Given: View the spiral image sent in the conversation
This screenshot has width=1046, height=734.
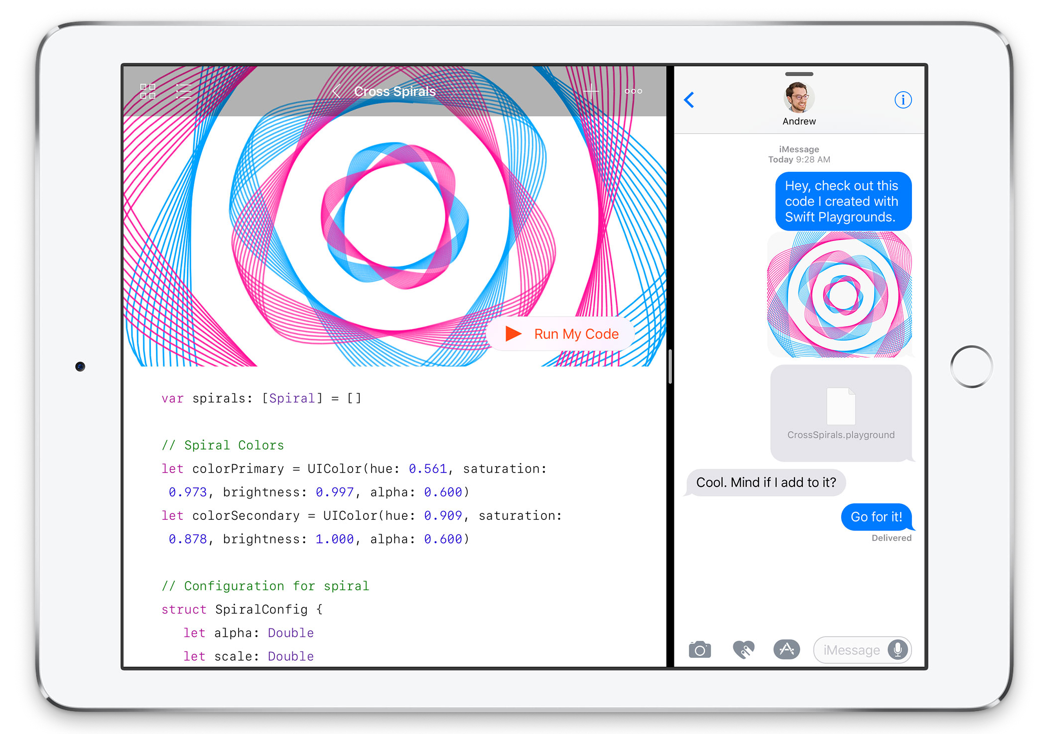Looking at the screenshot, I should coord(840,295).
